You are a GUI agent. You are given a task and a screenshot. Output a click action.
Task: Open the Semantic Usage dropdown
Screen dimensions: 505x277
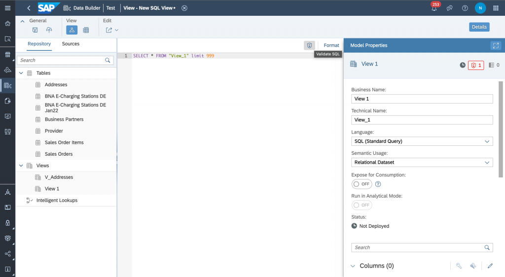(x=422, y=162)
